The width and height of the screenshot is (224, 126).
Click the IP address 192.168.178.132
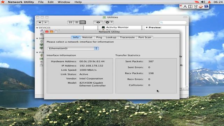[91, 66]
